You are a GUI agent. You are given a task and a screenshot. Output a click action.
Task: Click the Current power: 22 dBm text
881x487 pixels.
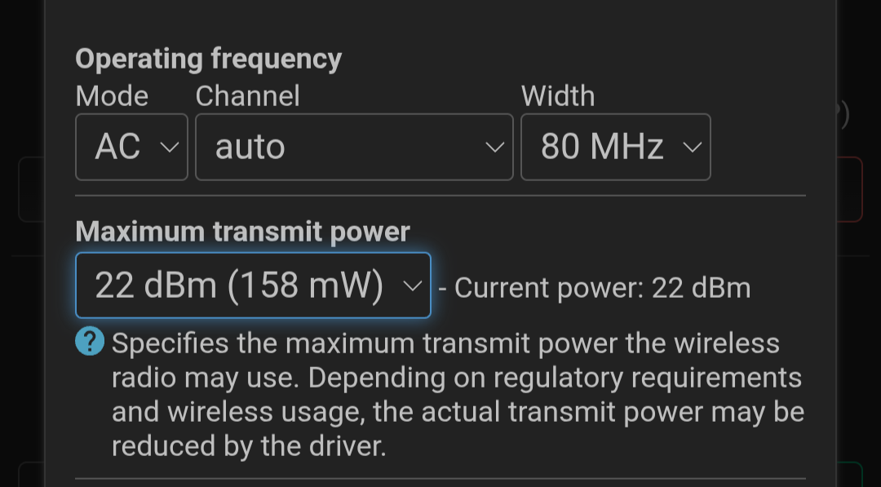tap(602, 288)
